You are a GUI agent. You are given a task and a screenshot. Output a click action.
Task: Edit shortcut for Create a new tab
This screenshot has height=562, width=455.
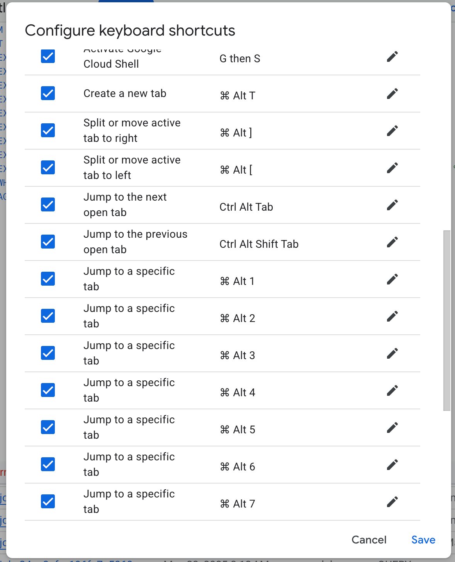pos(392,94)
